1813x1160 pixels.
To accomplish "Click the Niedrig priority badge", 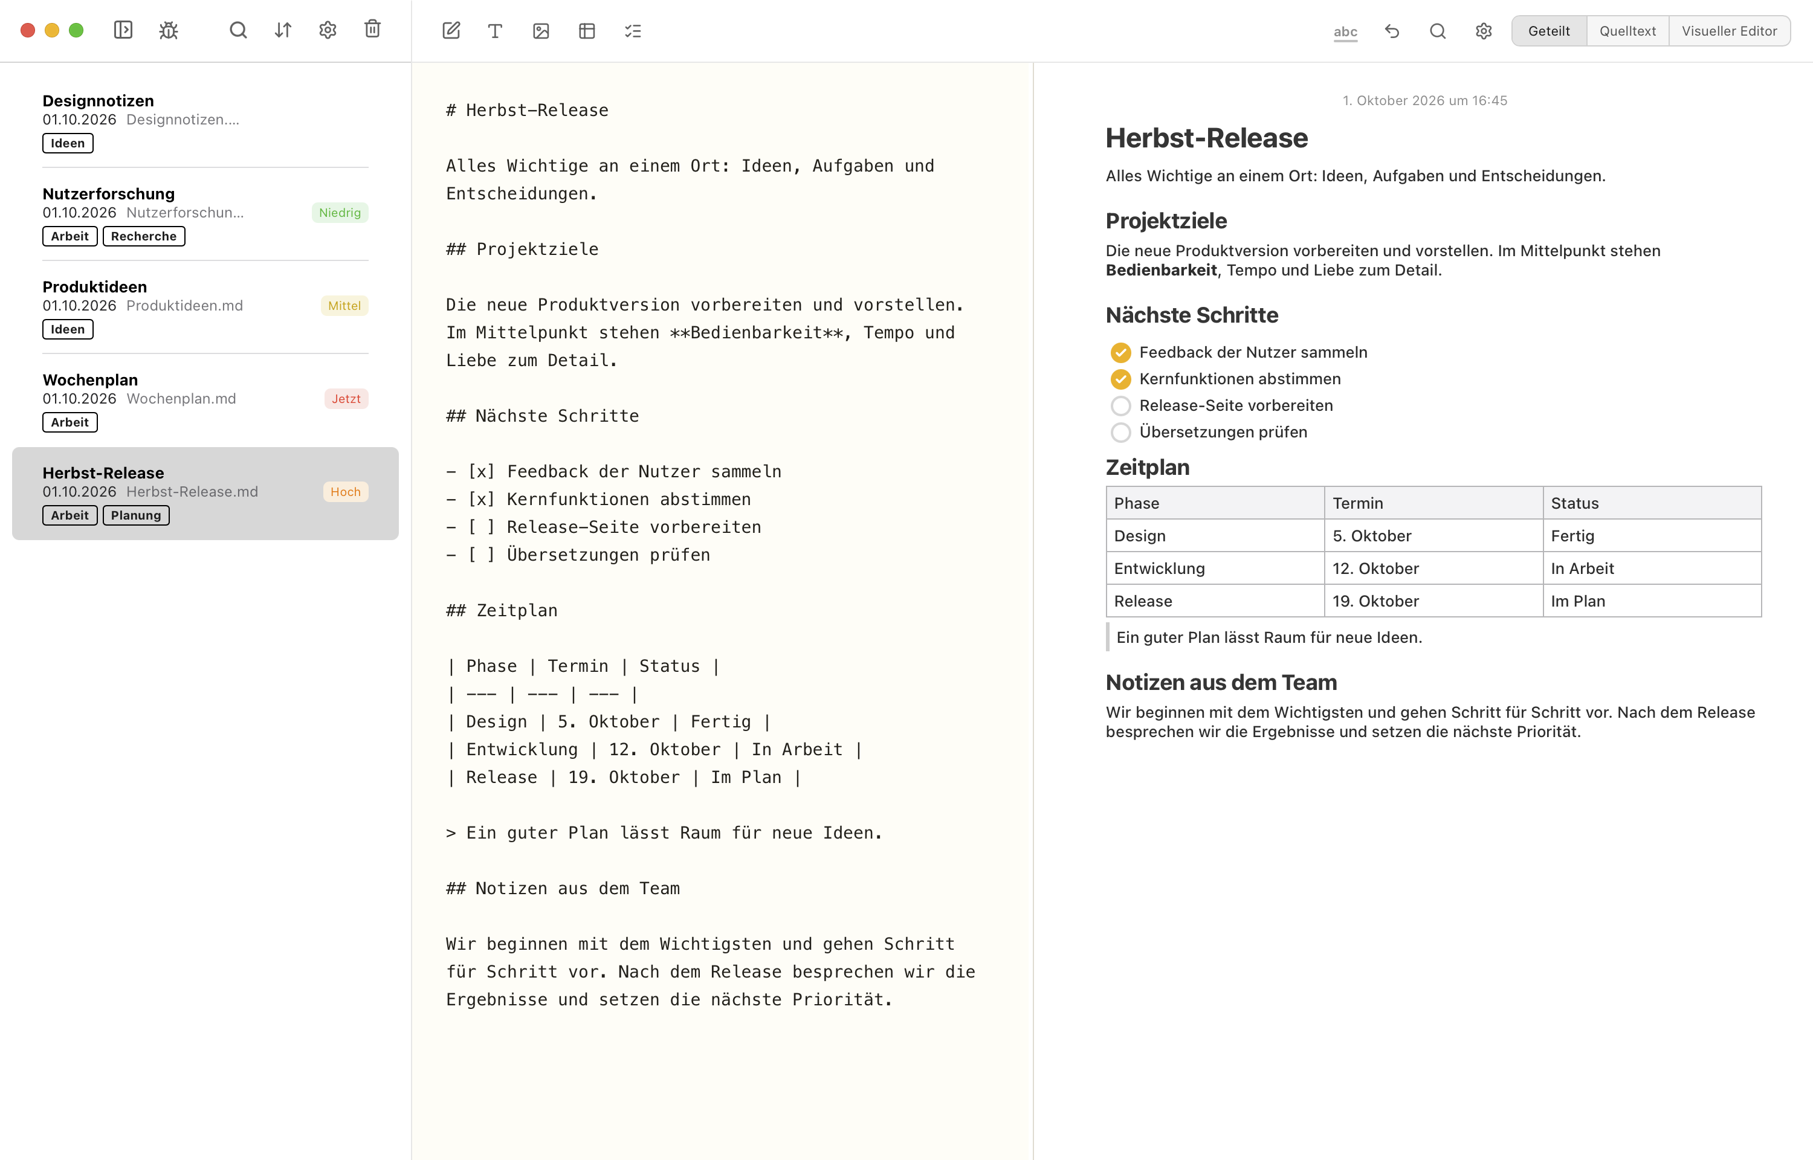I will [x=340, y=213].
